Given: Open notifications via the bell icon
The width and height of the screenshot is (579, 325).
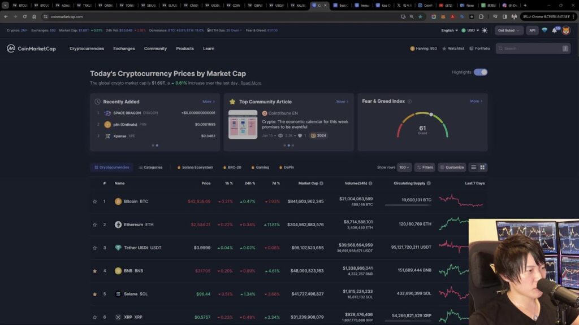Looking at the screenshot, I should 555,30.
